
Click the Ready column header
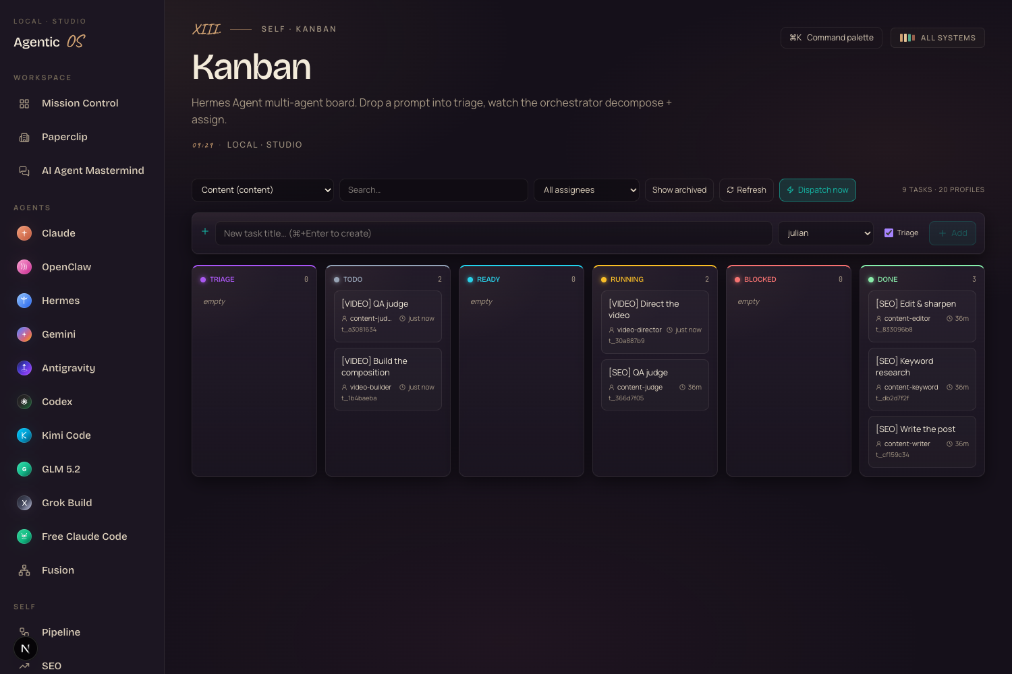tap(522, 279)
